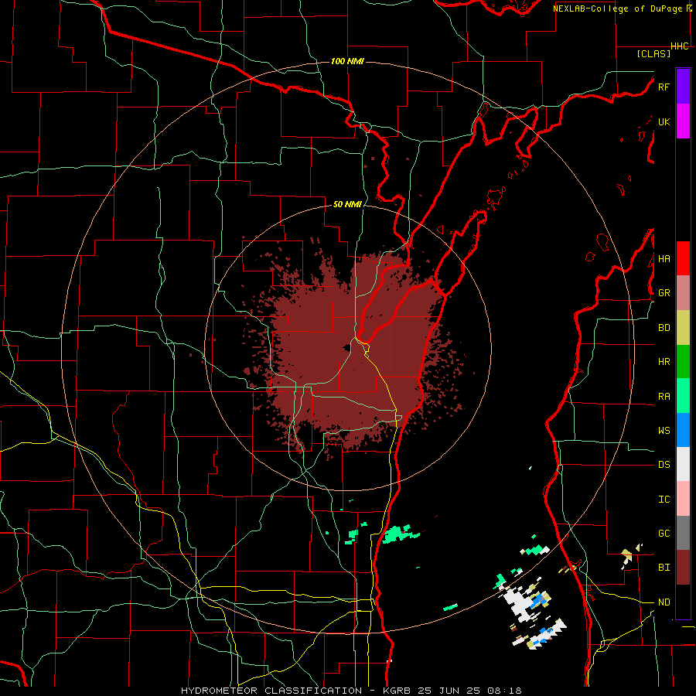
Task: Click the RA legend label text
Action: tap(664, 397)
